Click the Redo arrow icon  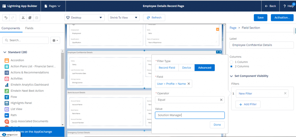(13, 18)
